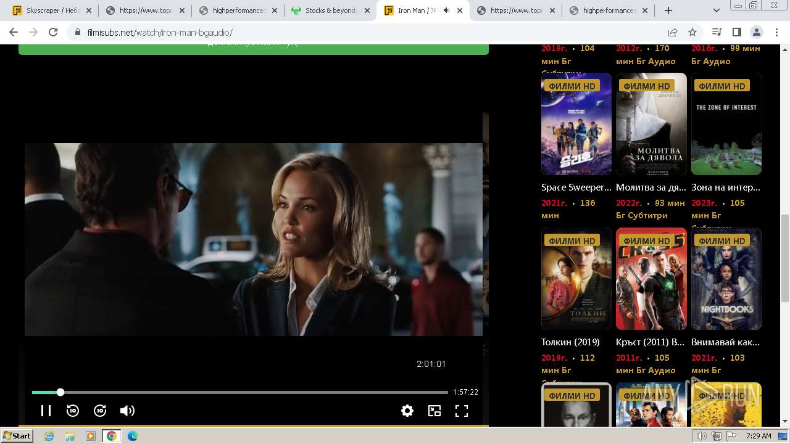Click Space Sweeper... title link

[576, 187]
